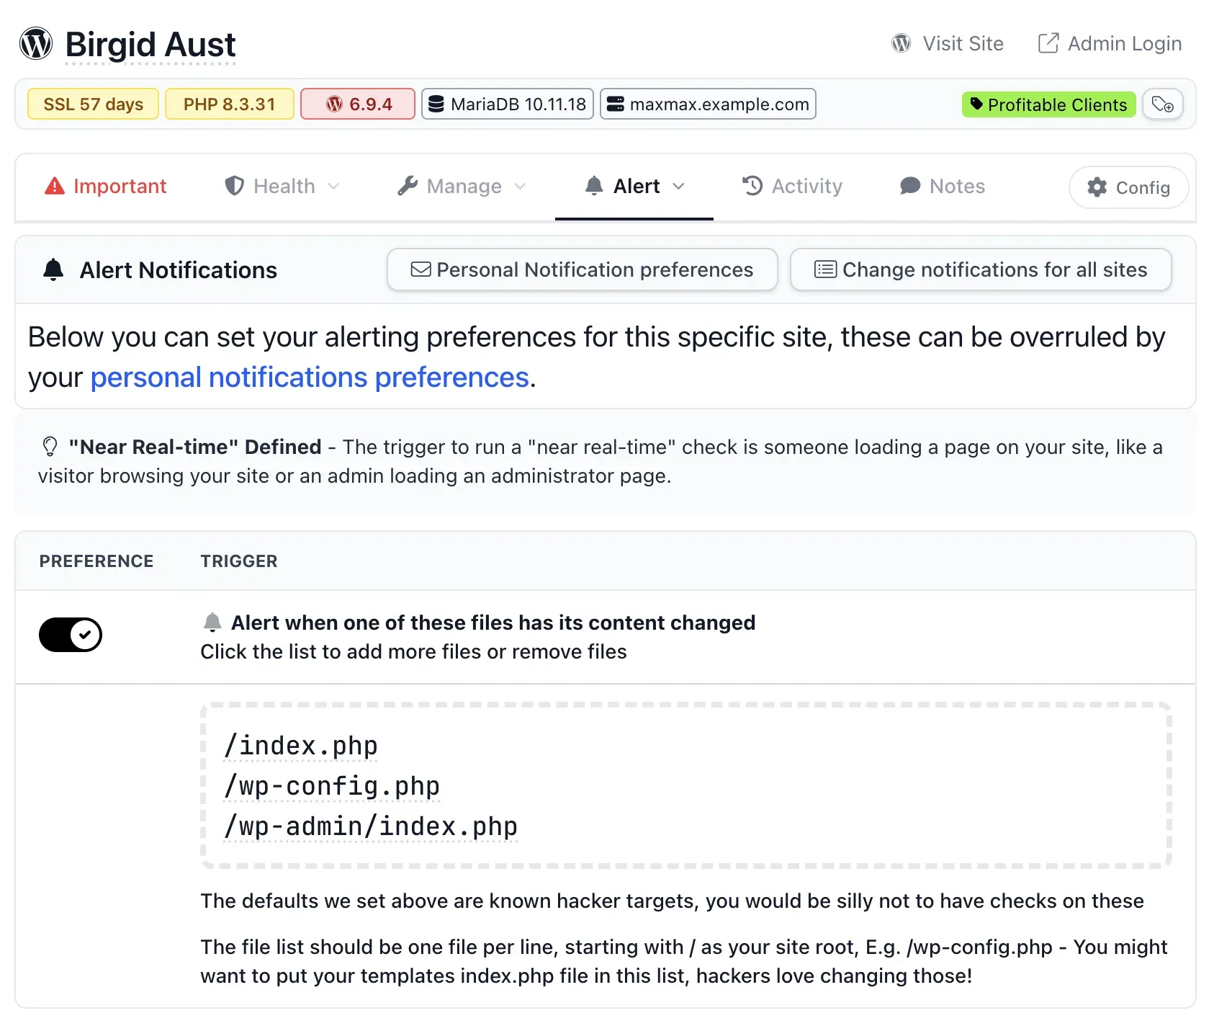Click the add tag icon button
This screenshot has width=1214, height=1026.
1163,104
